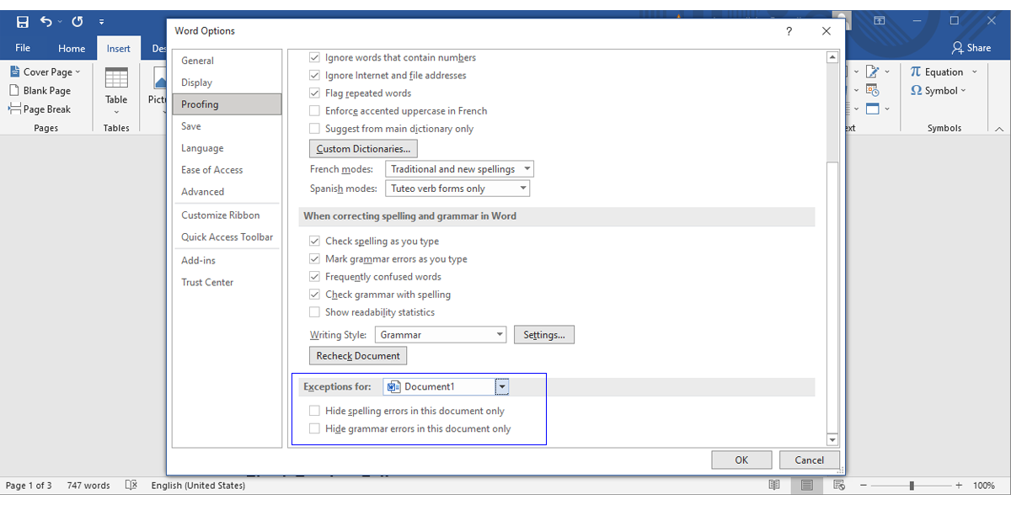Uncheck Flag repeated words
1011x505 pixels.
click(315, 93)
